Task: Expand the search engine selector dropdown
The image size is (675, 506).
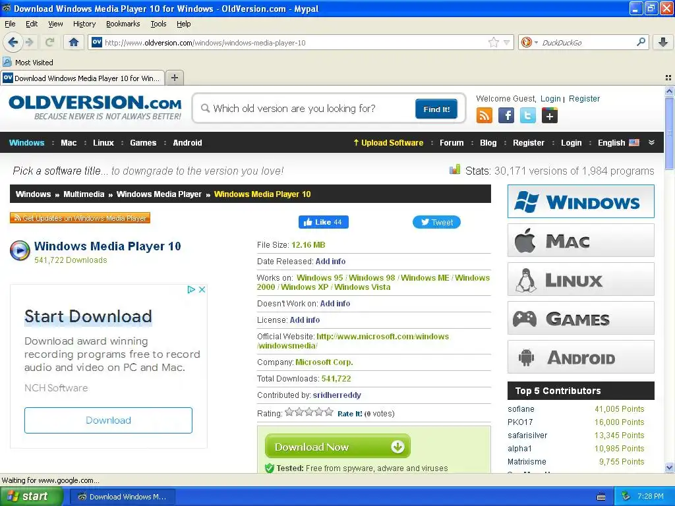Action: click(x=536, y=42)
